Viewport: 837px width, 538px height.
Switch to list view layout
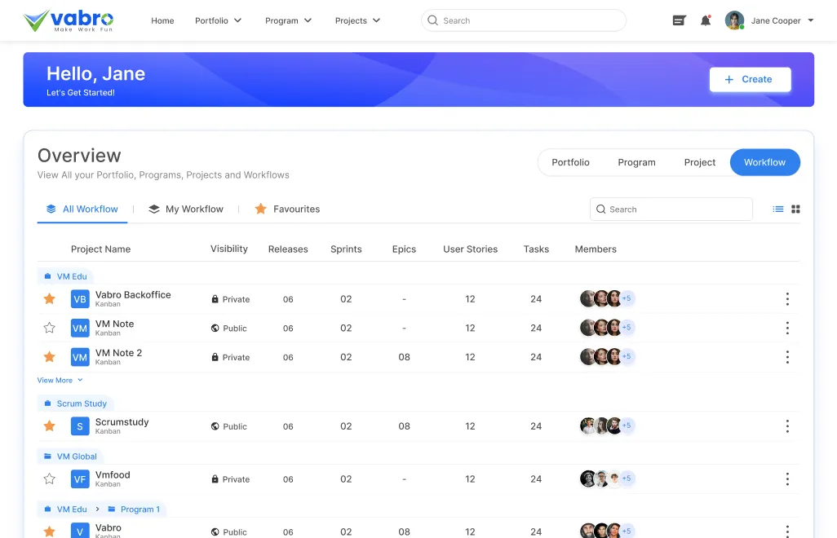coord(778,209)
